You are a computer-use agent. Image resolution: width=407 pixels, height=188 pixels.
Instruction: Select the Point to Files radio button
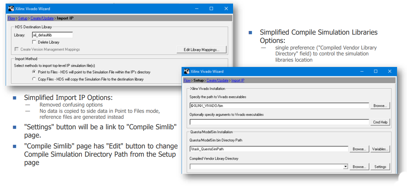(x=34, y=72)
